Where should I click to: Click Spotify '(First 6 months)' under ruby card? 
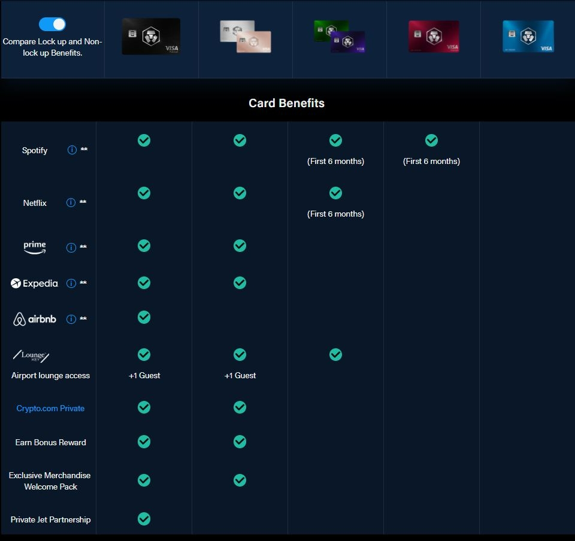[432, 161]
